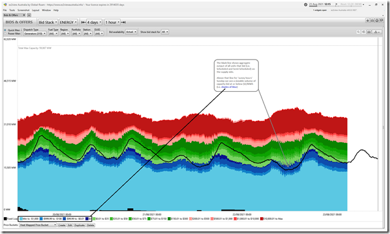
Task: Click the Create price bucket button
Action: point(62,225)
